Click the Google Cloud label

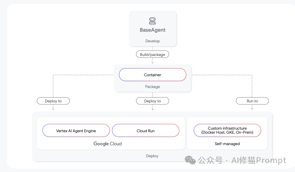[108, 144]
